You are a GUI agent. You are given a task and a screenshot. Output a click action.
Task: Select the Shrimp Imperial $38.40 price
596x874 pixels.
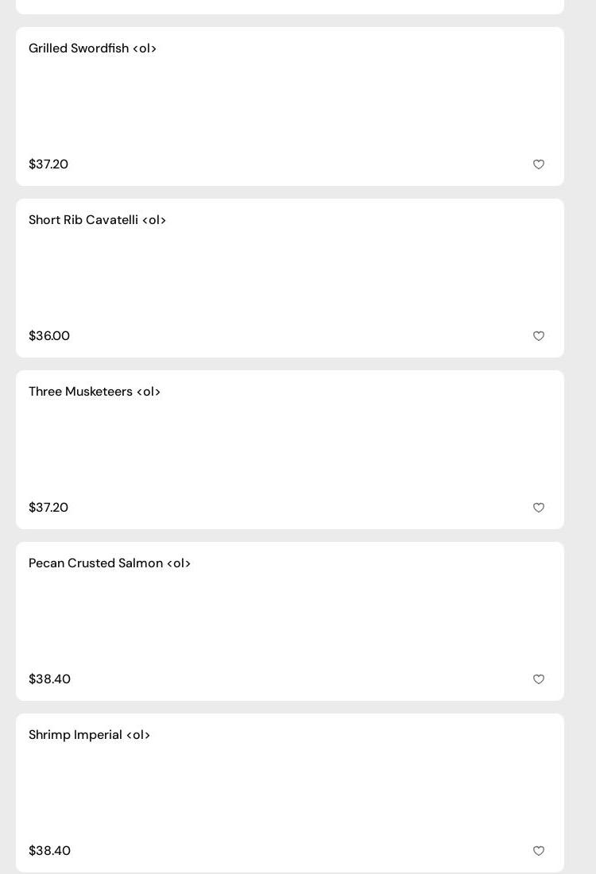(49, 851)
